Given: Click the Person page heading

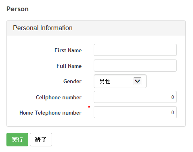Looking at the screenshot, I should 17,9.
